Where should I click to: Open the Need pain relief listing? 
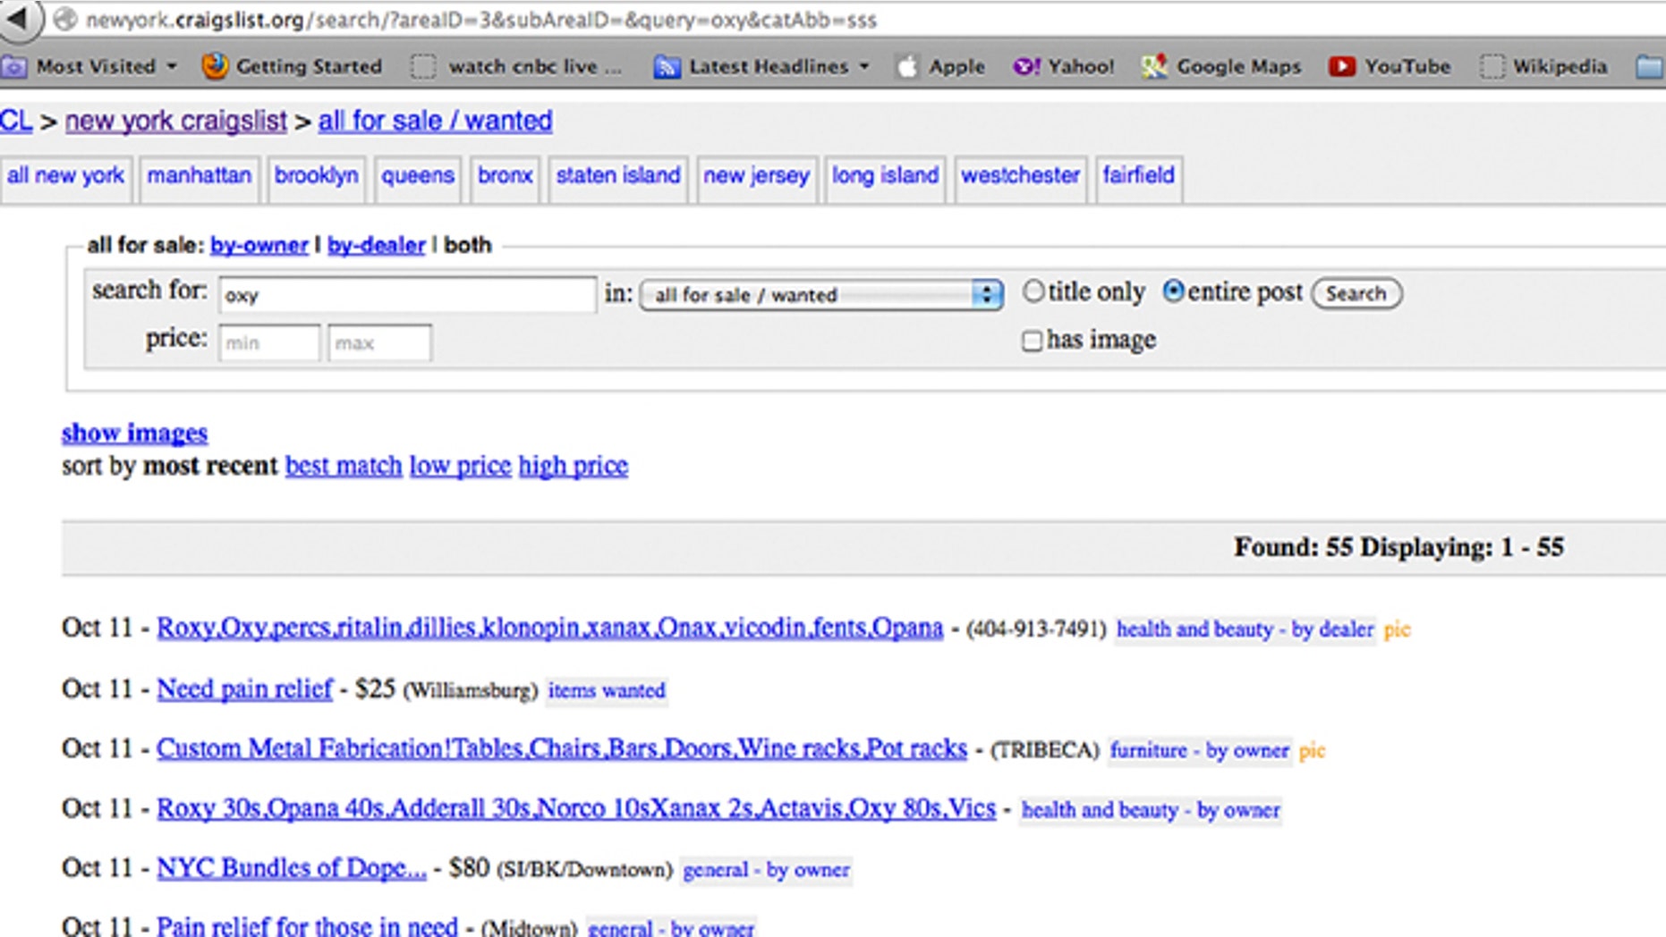(x=244, y=688)
